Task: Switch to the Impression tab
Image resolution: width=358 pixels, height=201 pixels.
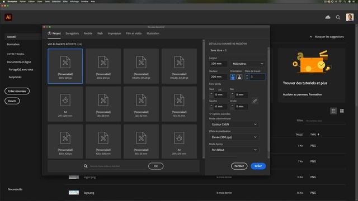Action: tap(114, 33)
